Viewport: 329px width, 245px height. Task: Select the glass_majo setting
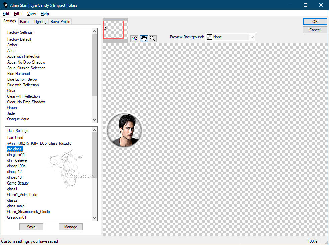(x=16, y=206)
